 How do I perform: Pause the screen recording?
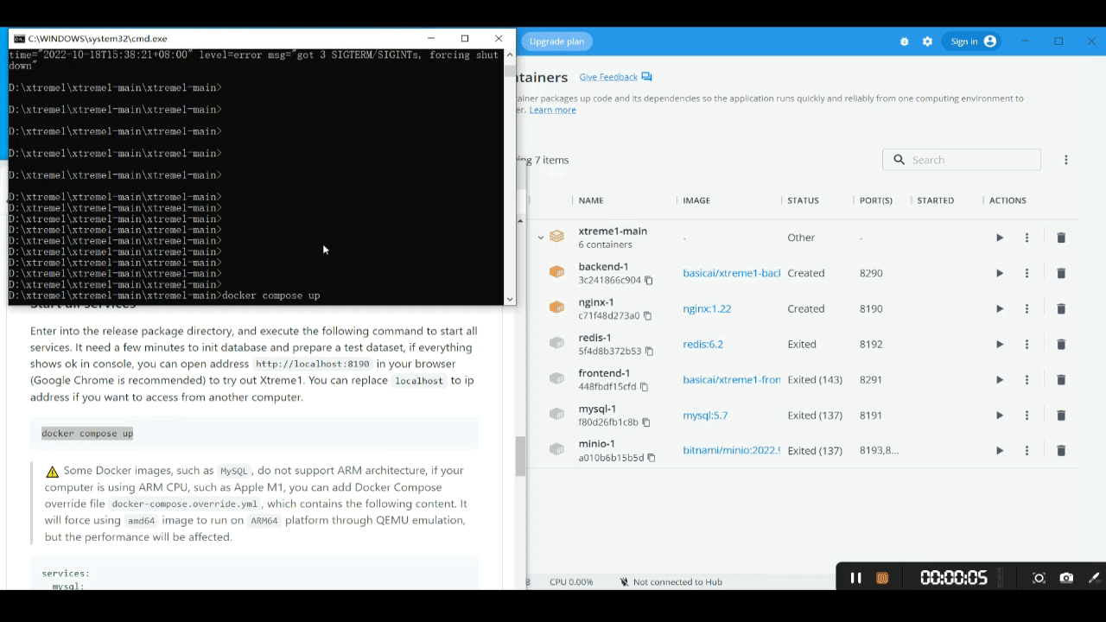pos(855,578)
